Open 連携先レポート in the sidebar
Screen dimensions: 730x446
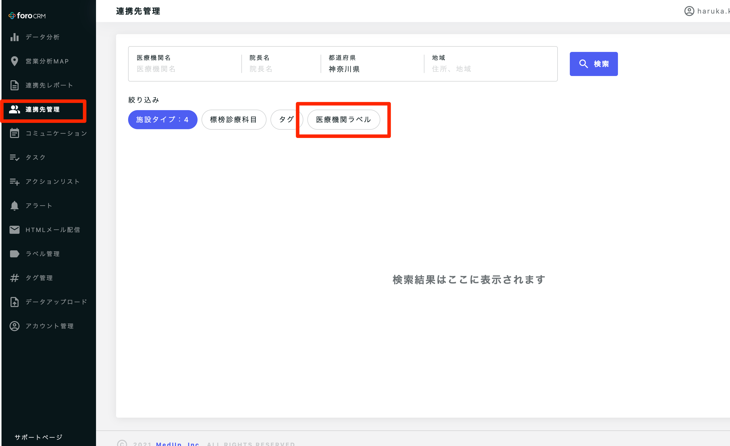click(49, 85)
